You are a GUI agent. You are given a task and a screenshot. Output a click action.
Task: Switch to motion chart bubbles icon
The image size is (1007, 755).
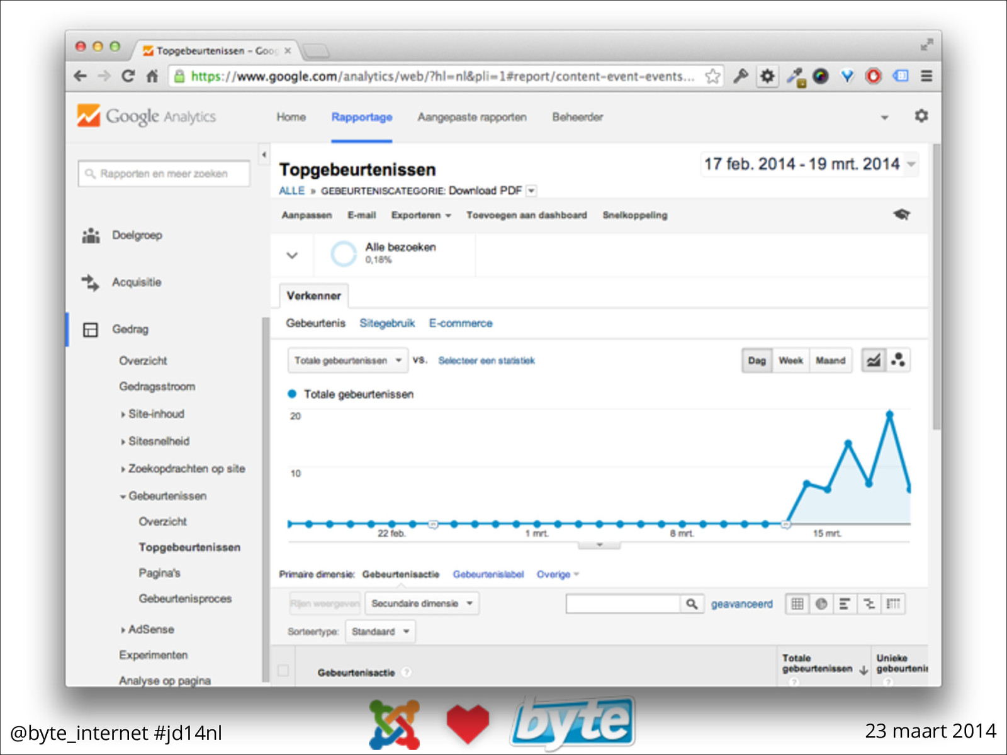898,361
